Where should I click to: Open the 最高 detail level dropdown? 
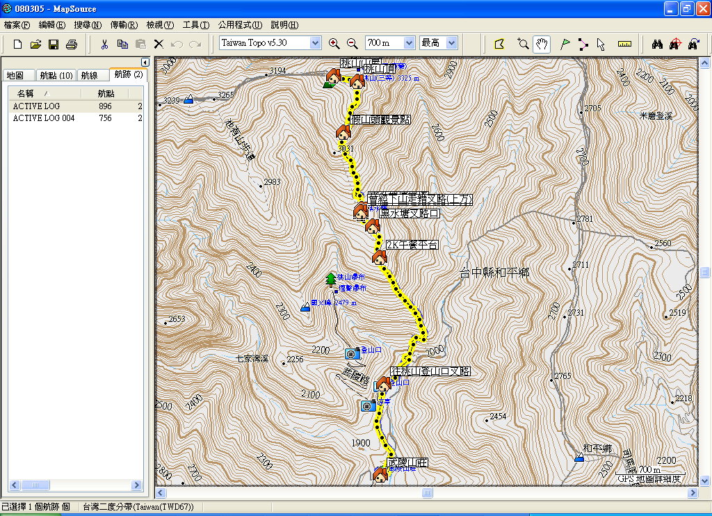(x=451, y=42)
